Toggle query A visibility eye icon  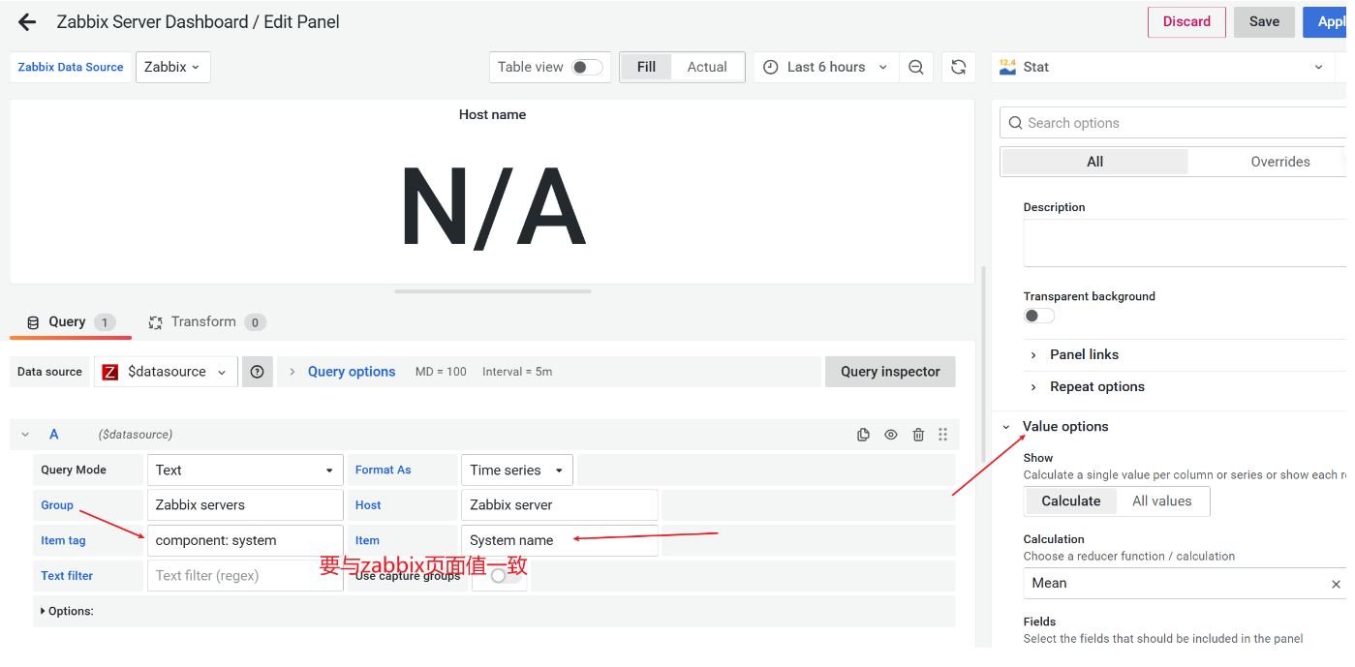tap(891, 435)
